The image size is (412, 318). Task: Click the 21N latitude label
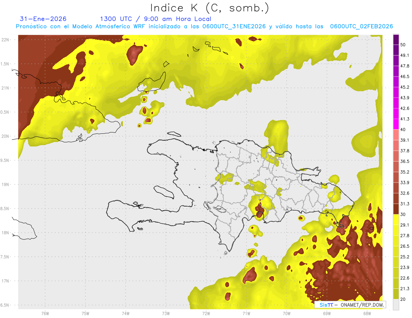[x=6, y=88]
